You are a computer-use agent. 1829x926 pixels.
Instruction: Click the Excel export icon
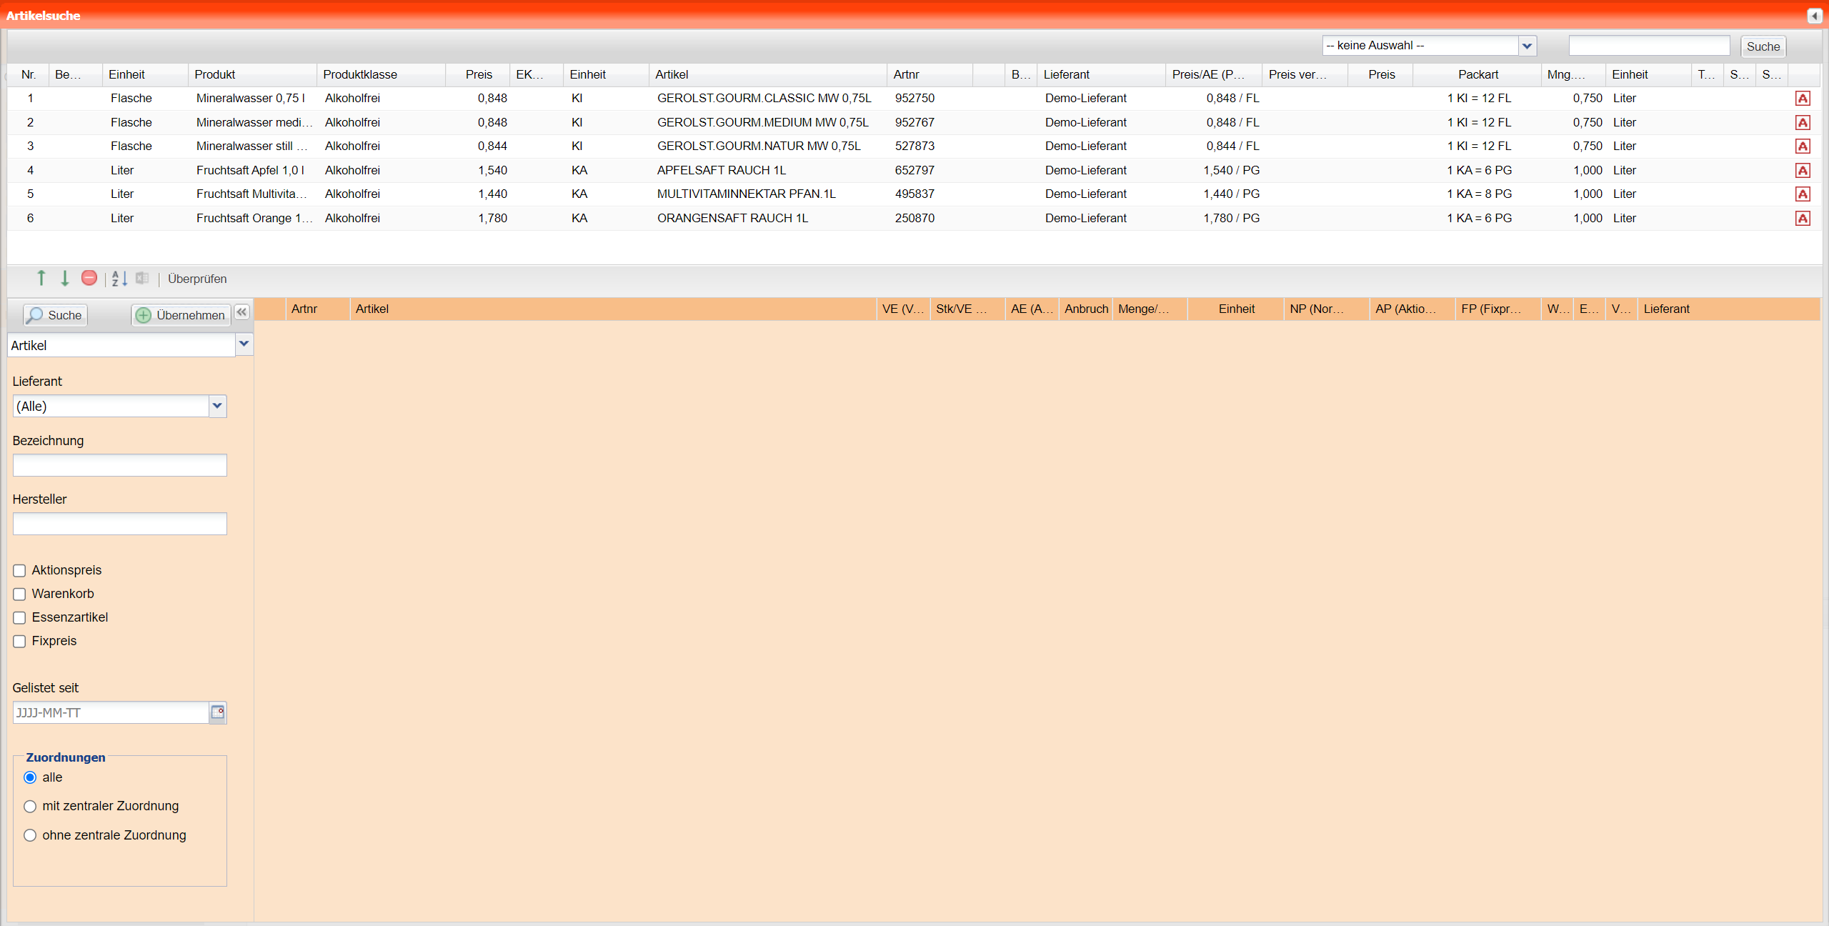pos(143,278)
